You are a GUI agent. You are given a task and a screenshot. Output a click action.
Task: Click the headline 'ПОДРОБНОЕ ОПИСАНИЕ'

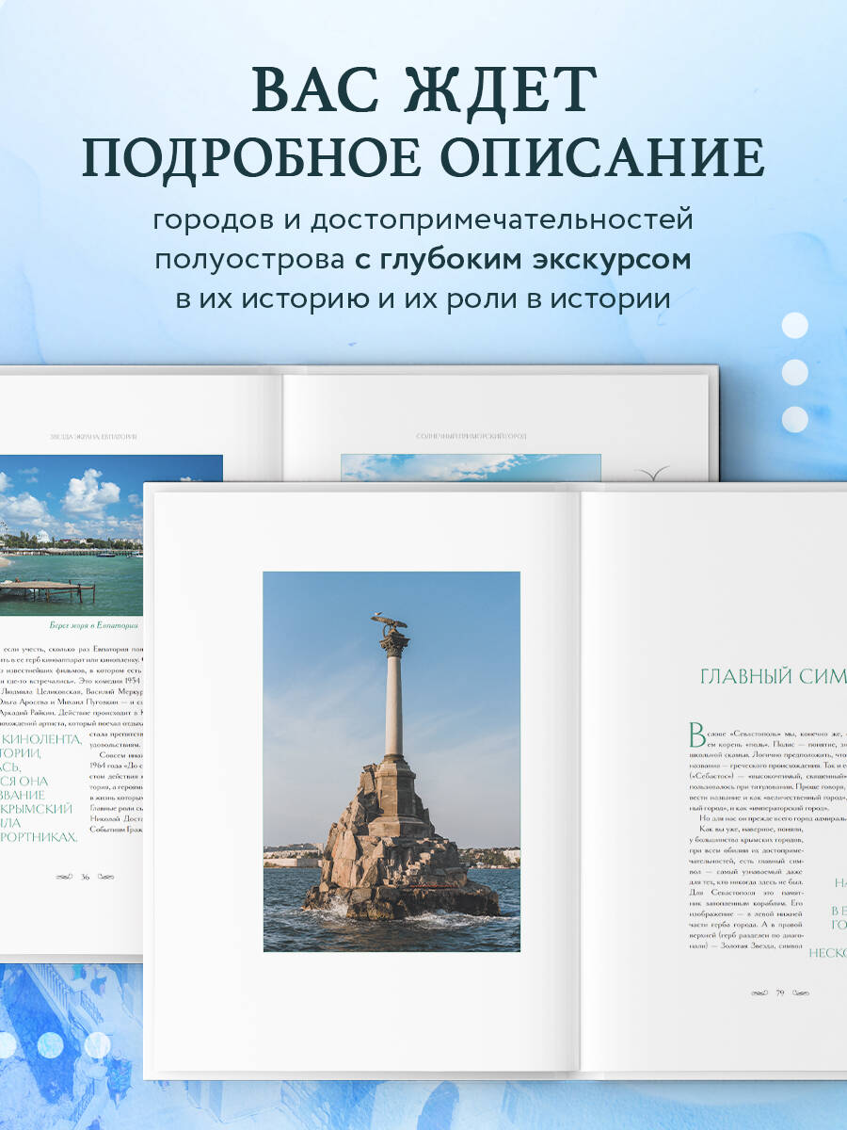[x=423, y=158]
